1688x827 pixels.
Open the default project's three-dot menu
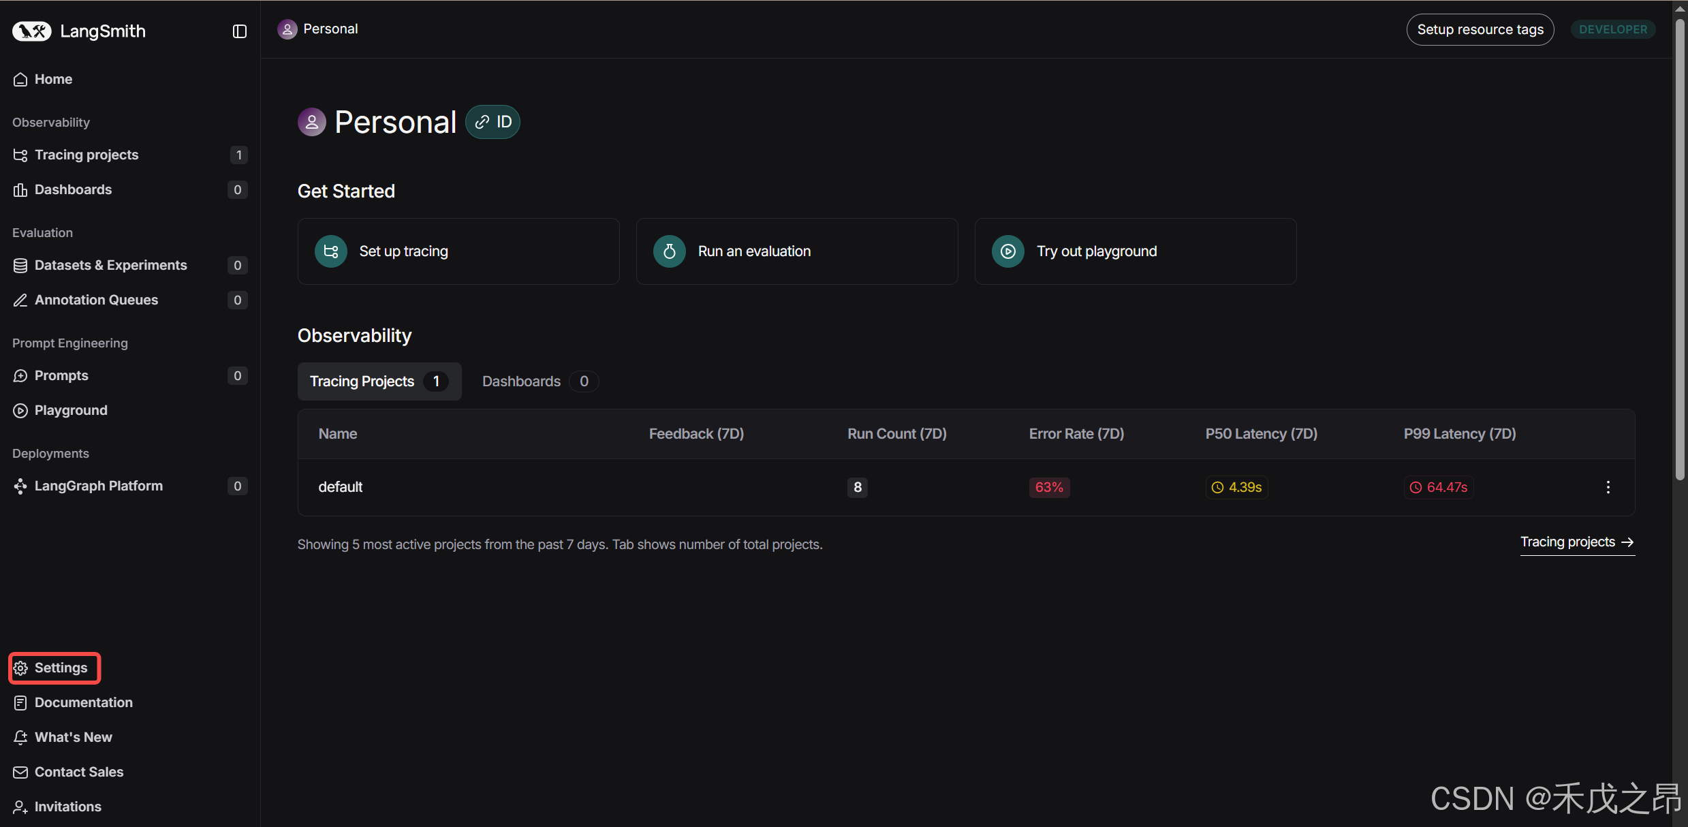coord(1608,487)
